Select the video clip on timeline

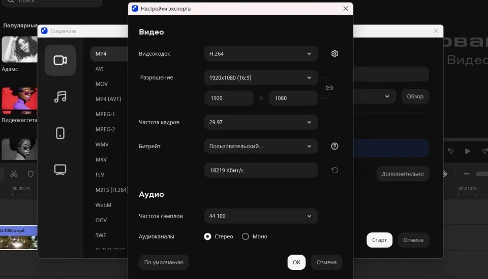(x=19, y=238)
